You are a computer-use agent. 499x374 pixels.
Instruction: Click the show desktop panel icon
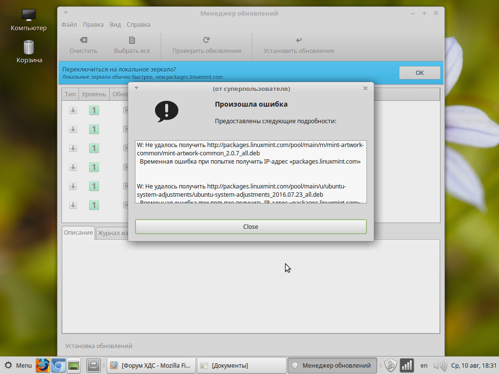point(93,365)
